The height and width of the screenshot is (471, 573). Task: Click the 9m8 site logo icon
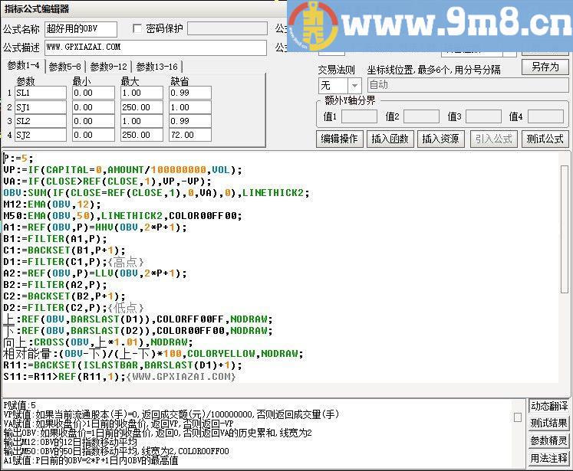(314, 24)
